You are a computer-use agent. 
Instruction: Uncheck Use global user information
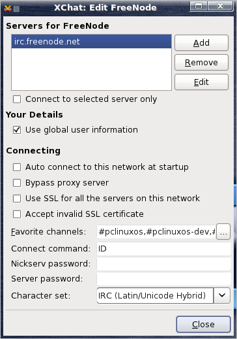[17, 130]
